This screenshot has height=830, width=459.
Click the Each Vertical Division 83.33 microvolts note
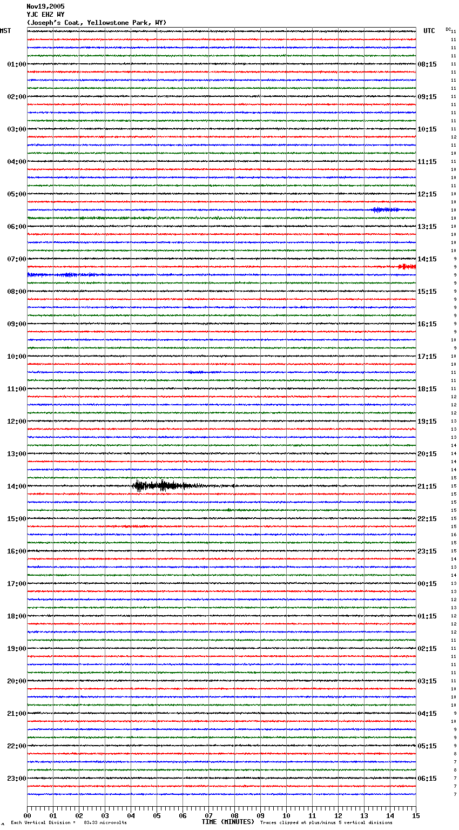(x=69, y=822)
